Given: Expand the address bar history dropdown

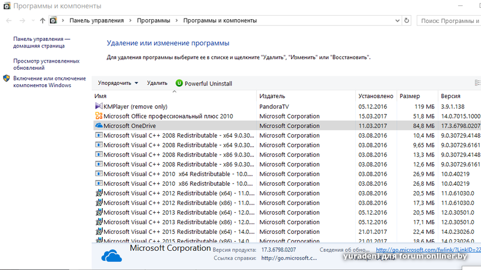Looking at the screenshot, I should tap(396, 20).
